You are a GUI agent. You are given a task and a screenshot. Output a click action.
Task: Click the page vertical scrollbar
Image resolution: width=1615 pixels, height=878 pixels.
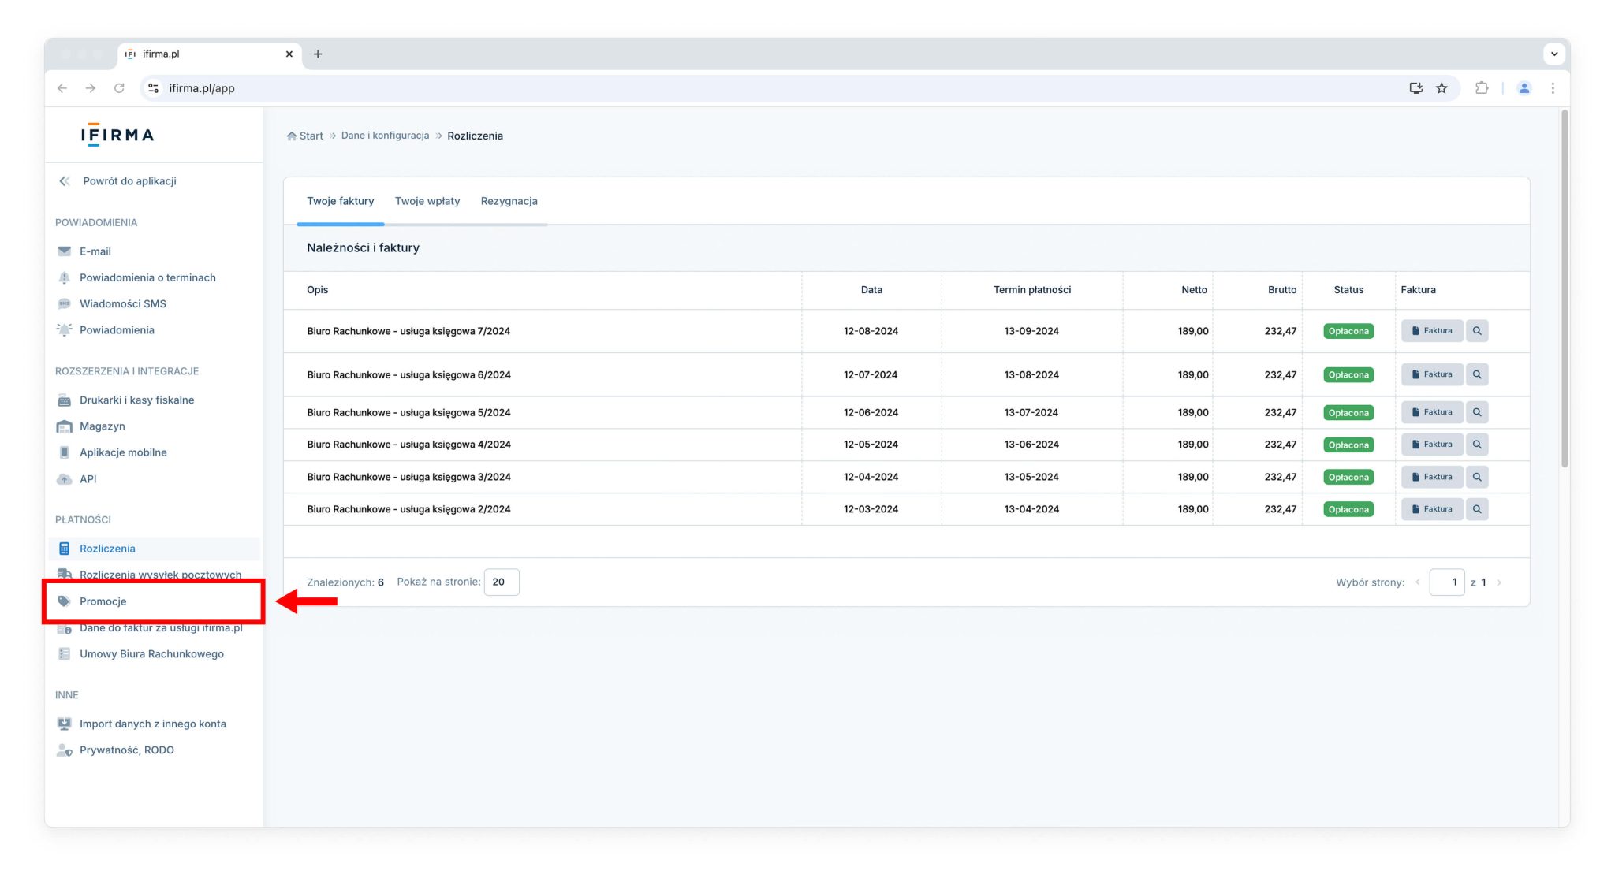pyautogui.click(x=1565, y=288)
